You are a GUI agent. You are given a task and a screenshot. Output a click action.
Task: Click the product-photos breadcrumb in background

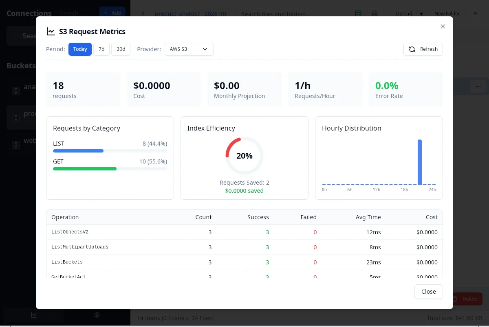(176, 14)
